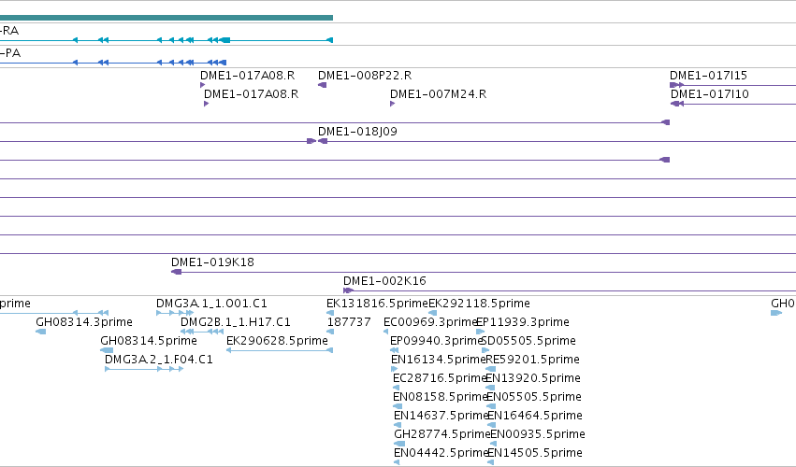Open the DME1-002K16 clone label
Screen dimensions: 796x467
click(x=384, y=281)
